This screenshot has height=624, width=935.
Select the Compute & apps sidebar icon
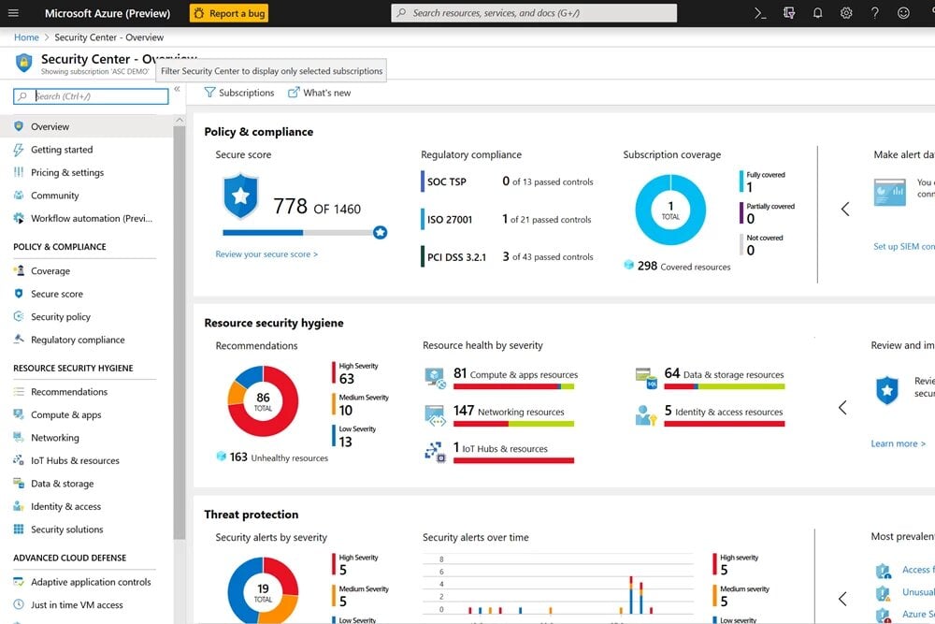(x=19, y=414)
